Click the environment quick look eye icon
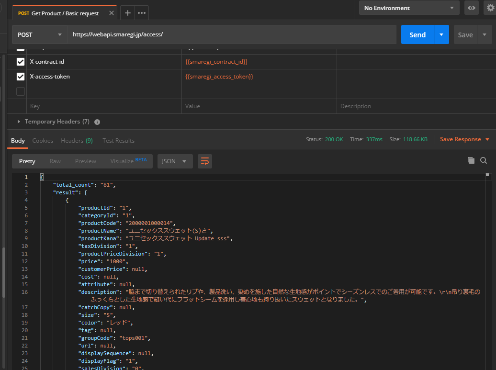Screen dimensions: 496x370 [x=471, y=8]
